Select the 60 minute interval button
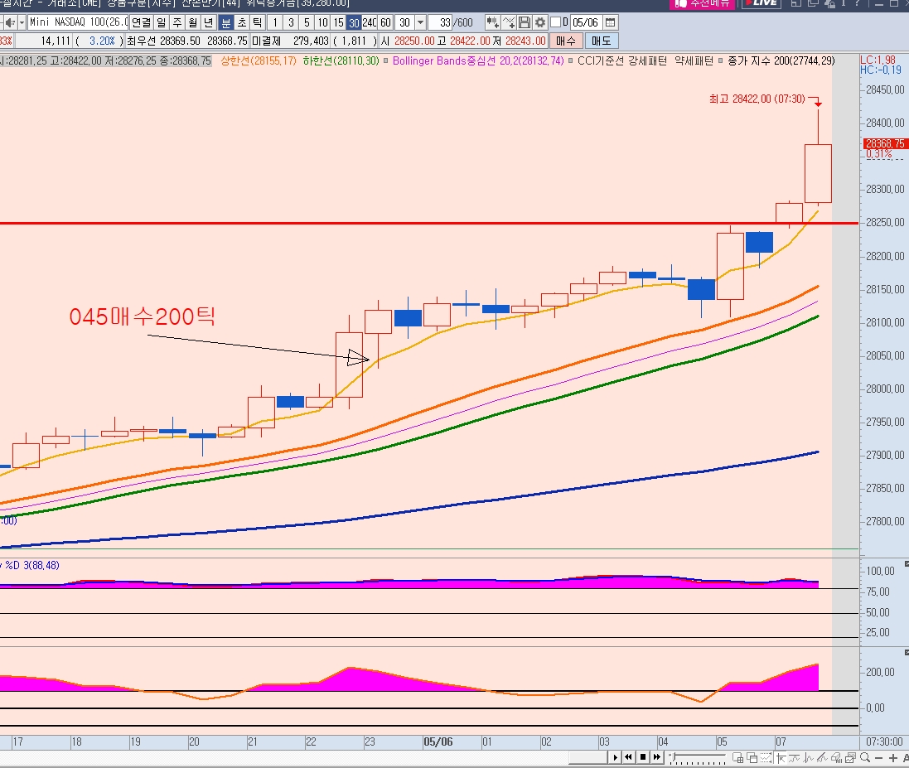 click(x=385, y=22)
